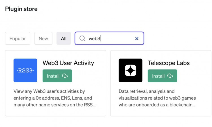Switch to the New filter tab
212x127 pixels.
point(43,38)
